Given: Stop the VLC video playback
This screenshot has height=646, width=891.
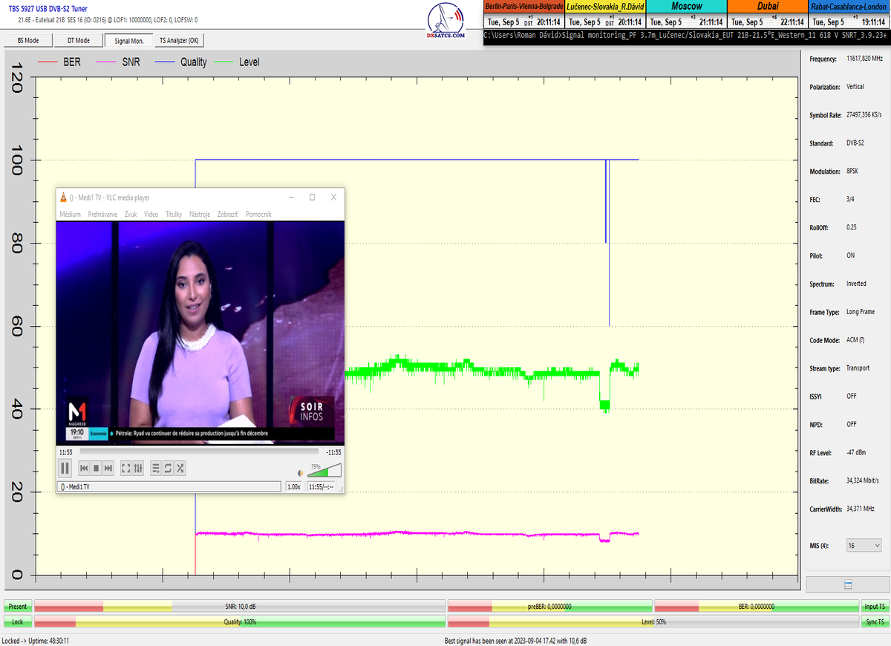Looking at the screenshot, I should (96, 468).
